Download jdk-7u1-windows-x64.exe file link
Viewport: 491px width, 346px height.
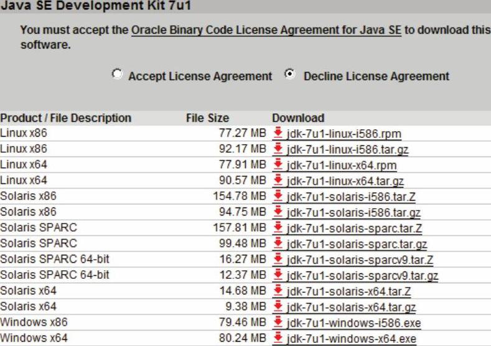pos(352,339)
